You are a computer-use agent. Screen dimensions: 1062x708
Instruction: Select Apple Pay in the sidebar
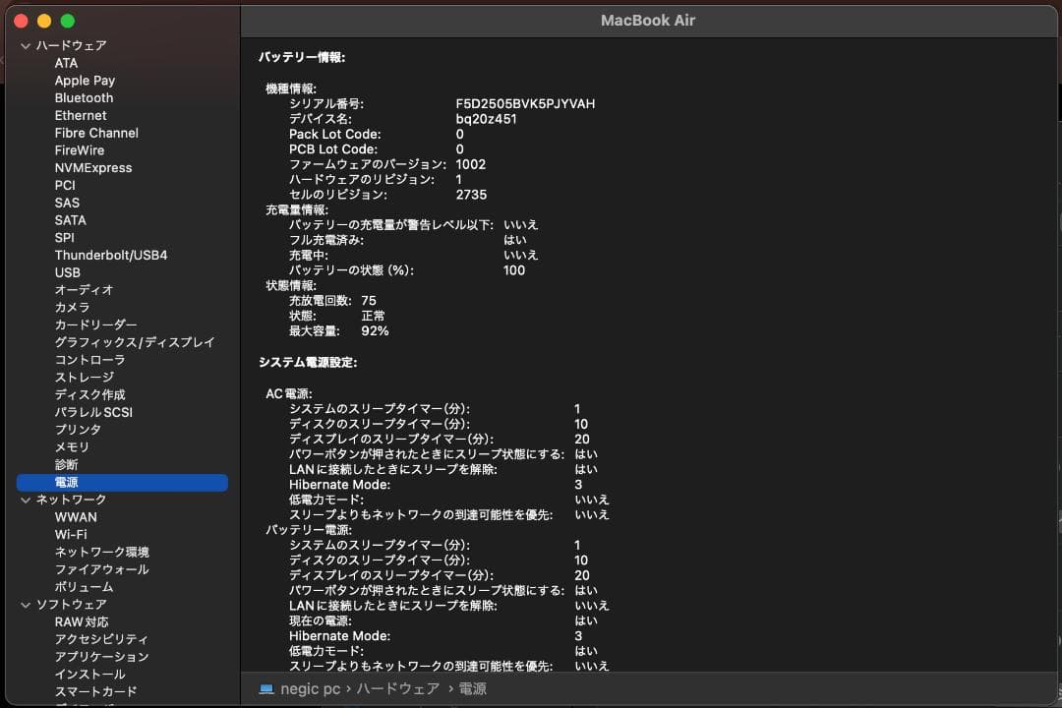point(85,81)
